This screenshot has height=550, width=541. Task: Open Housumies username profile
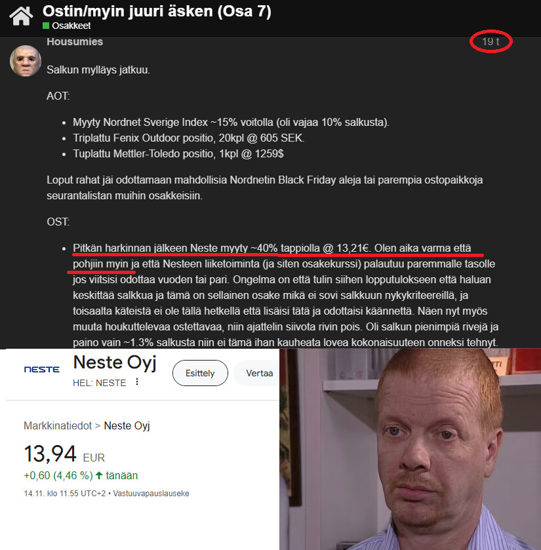coord(75,41)
